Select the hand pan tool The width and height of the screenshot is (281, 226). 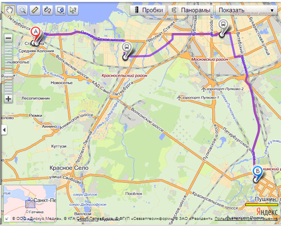tap(9, 10)
